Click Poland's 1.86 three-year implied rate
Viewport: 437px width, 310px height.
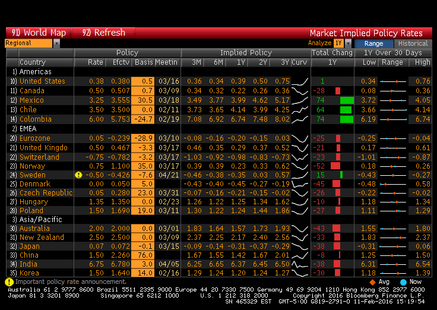[282, 210]
